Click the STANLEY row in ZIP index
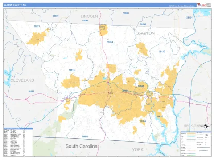The width and height of the screenshot is (214, 160). (x=14, y=155)
